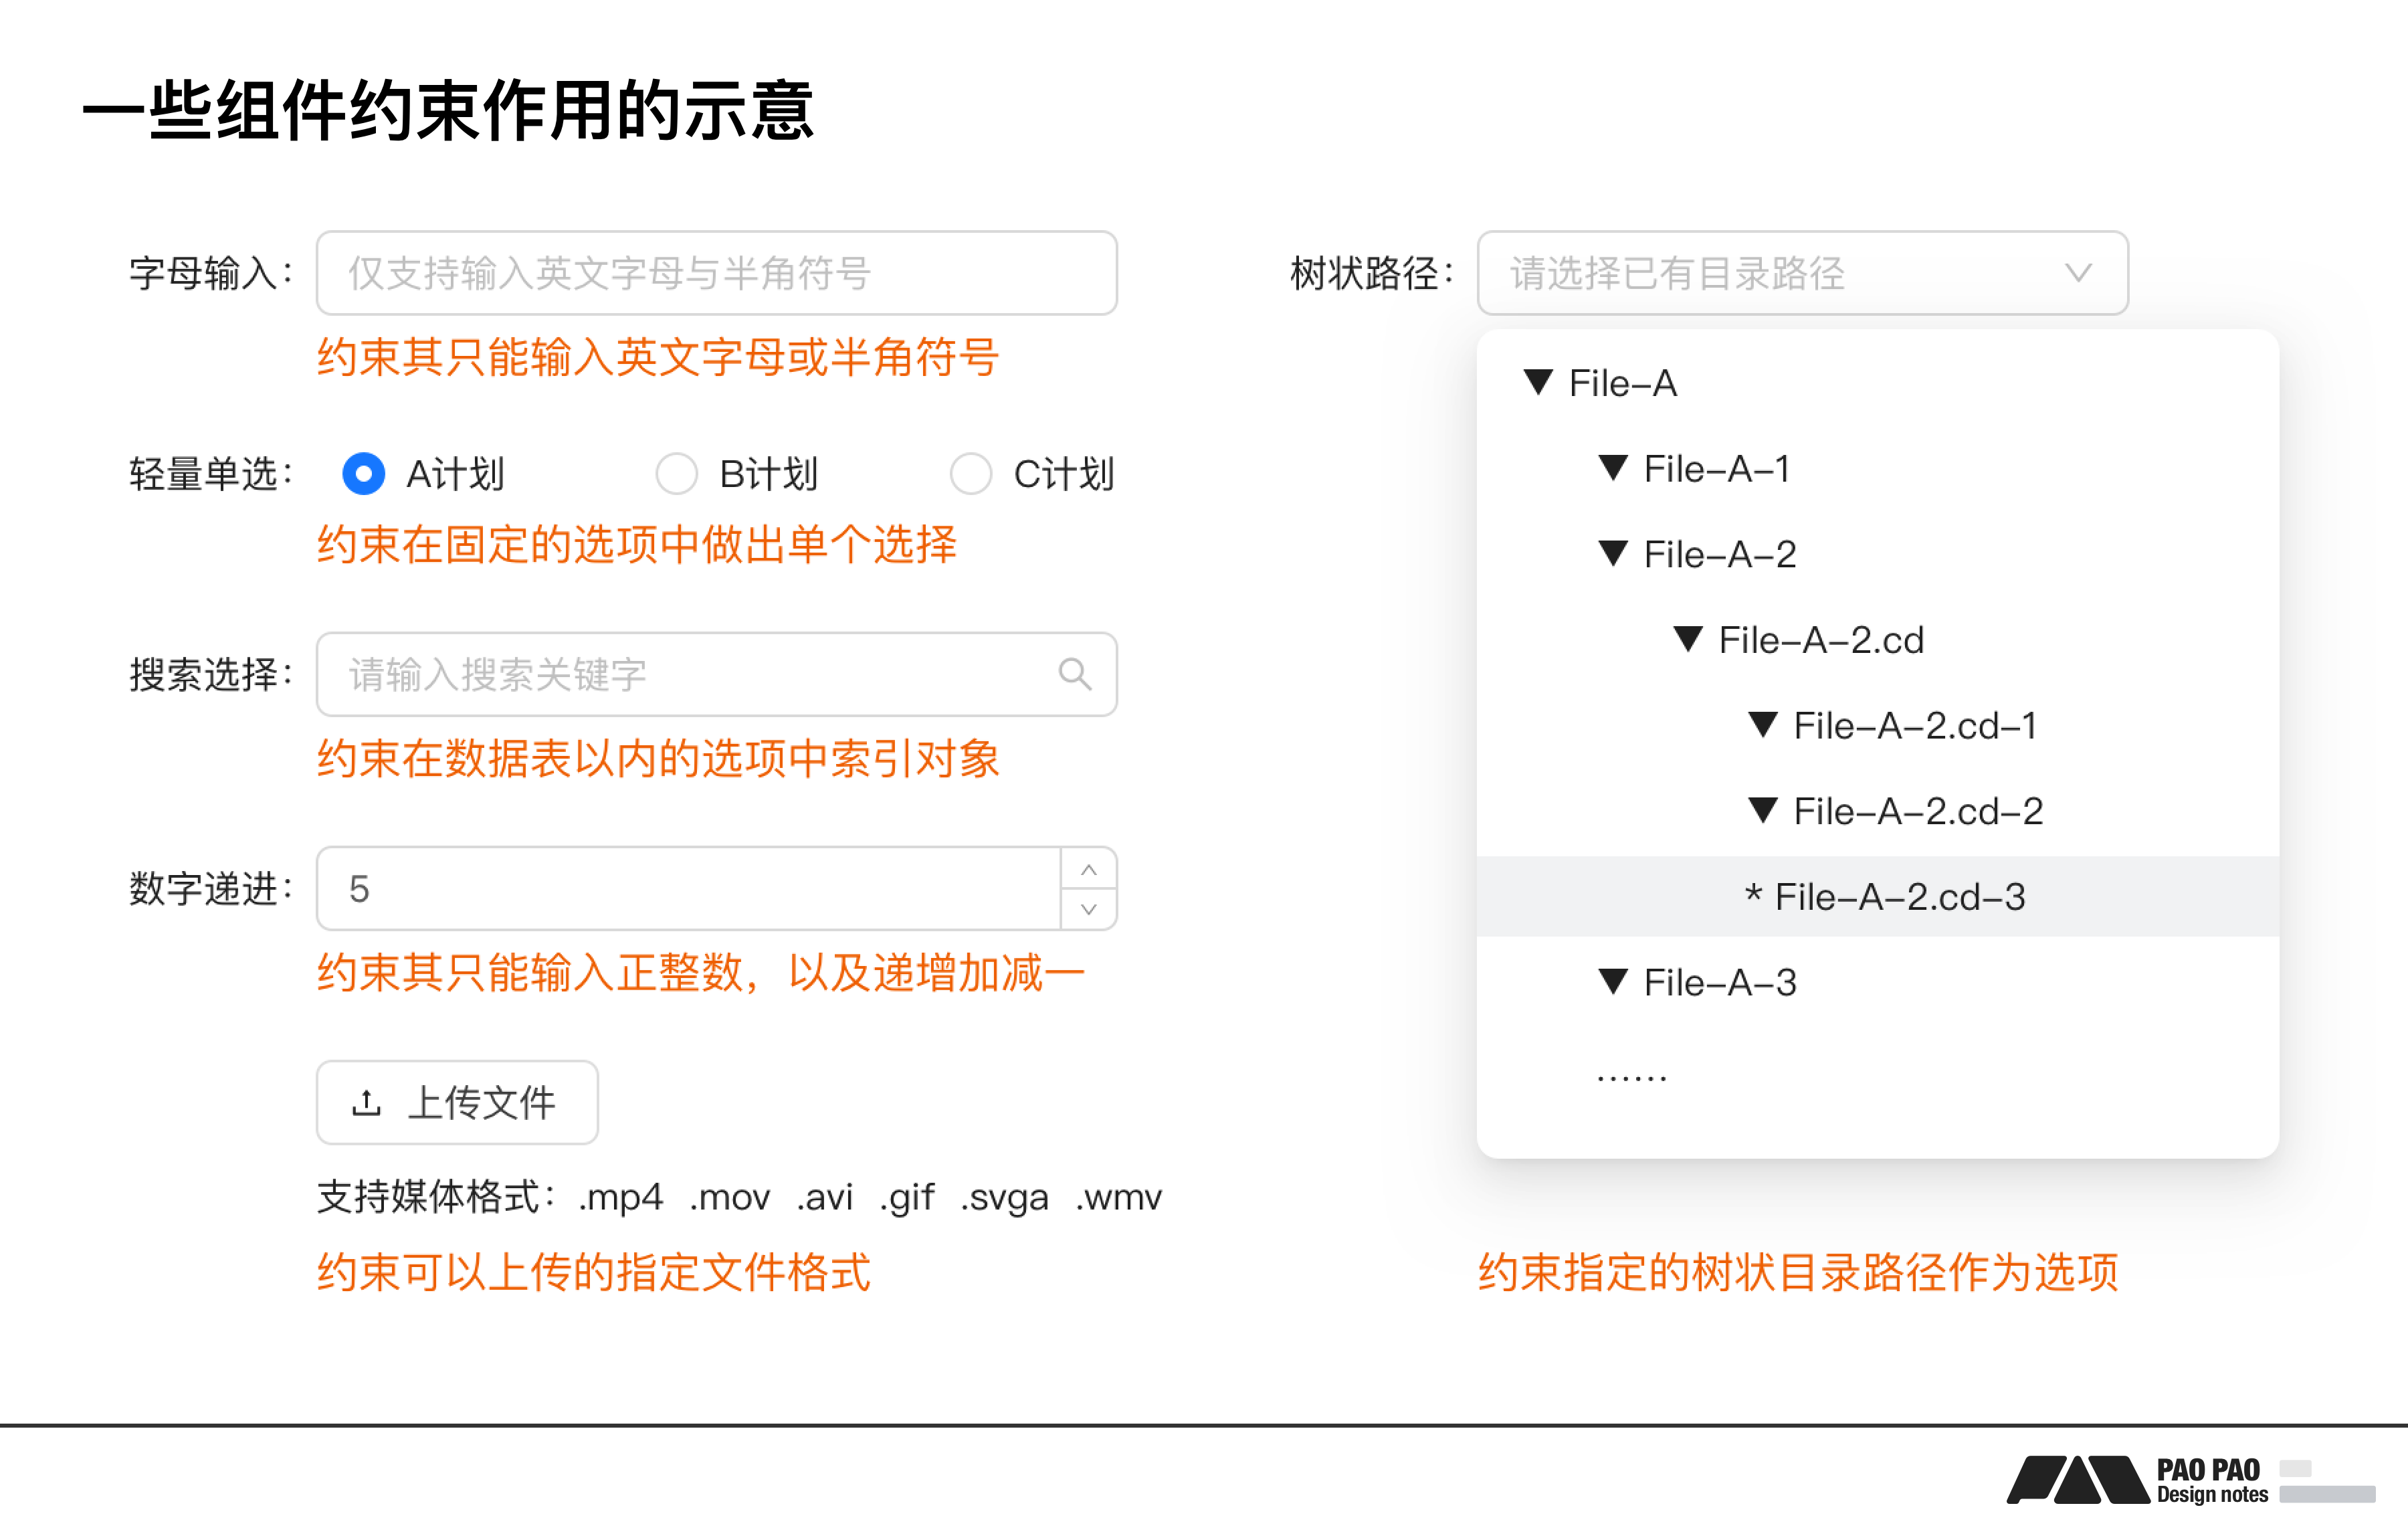Click the upload arrow icon
2408x1536 pixels.
point(366,1102)
